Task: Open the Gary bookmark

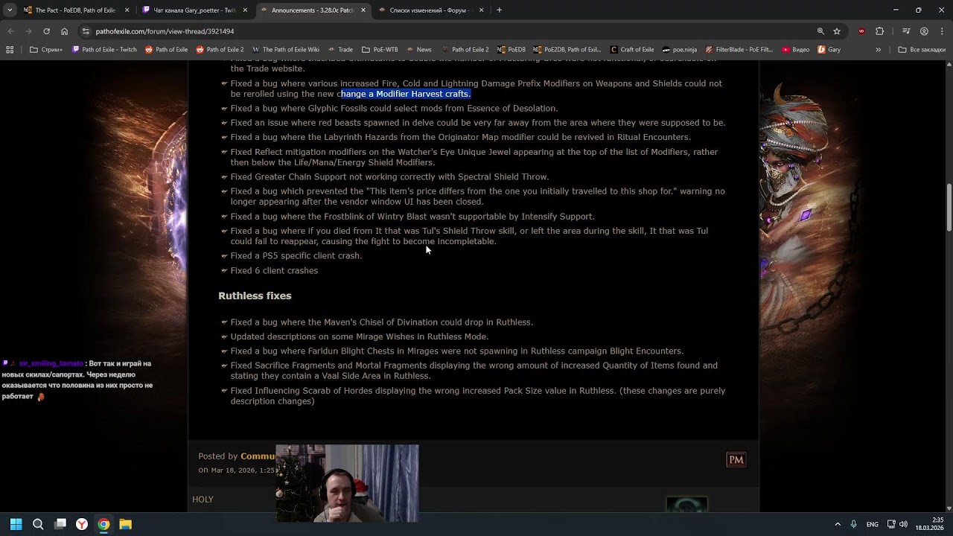Action: [x=829, y=50]
